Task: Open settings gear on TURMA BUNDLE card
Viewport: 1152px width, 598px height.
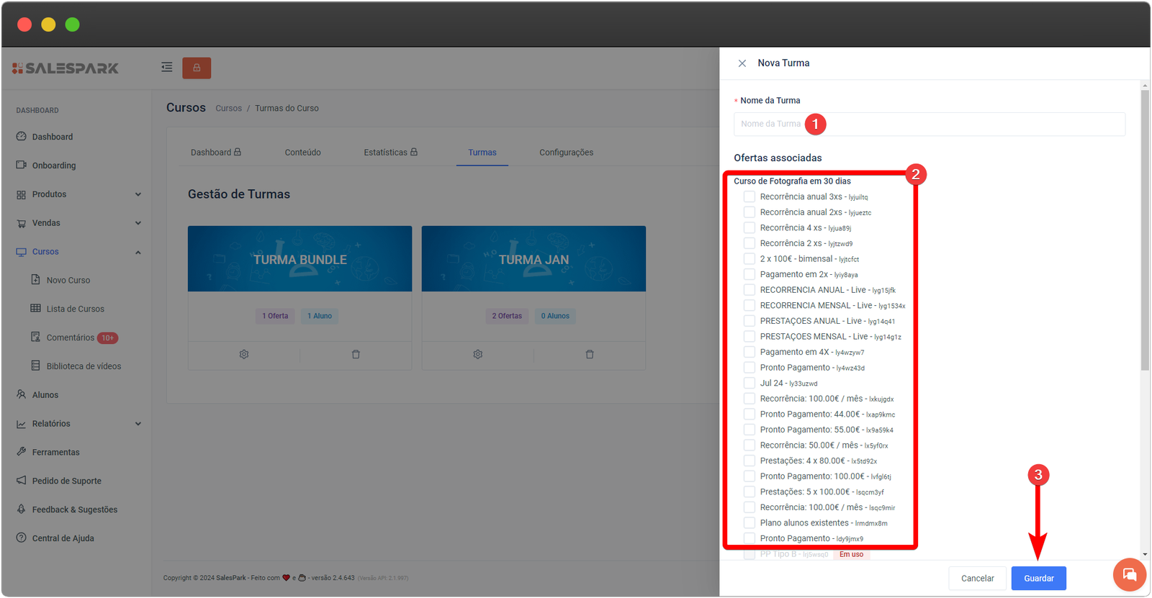Action: click(244, 355)
